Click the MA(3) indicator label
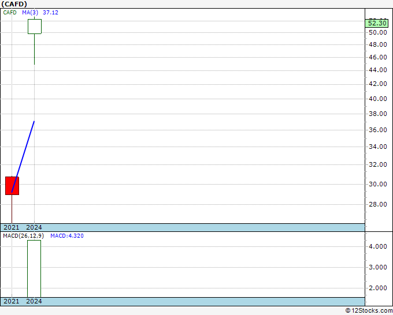Viewport: 393px width, 315px height. click(30, 12)
